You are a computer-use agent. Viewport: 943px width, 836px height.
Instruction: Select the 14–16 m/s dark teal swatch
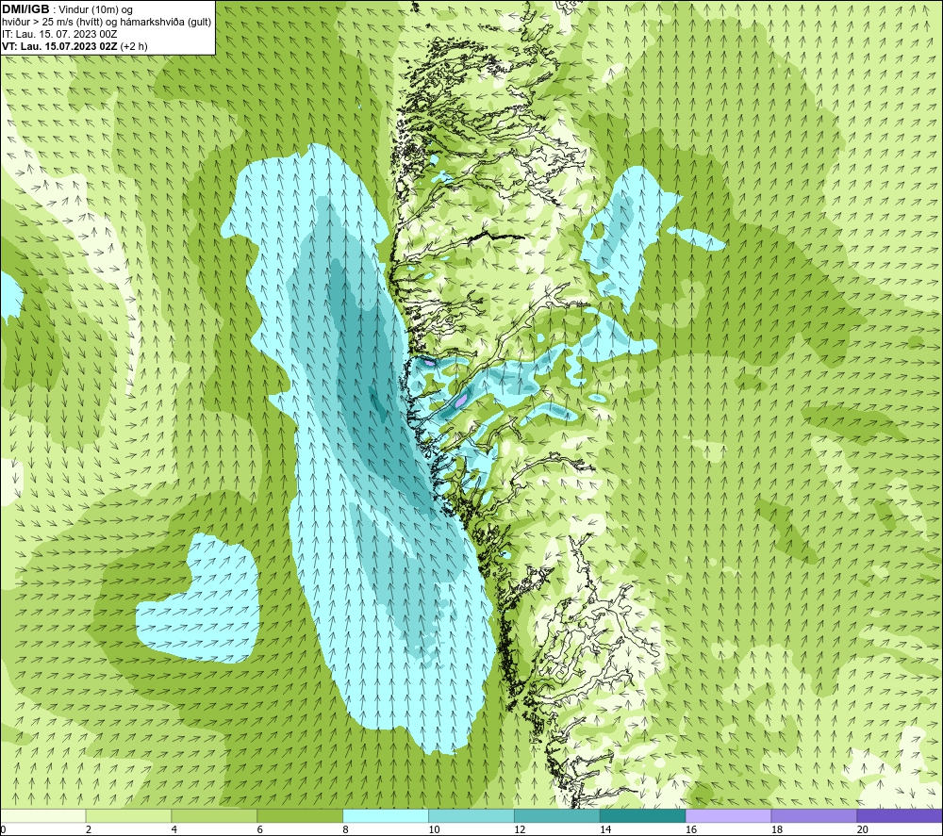[643, 815]
